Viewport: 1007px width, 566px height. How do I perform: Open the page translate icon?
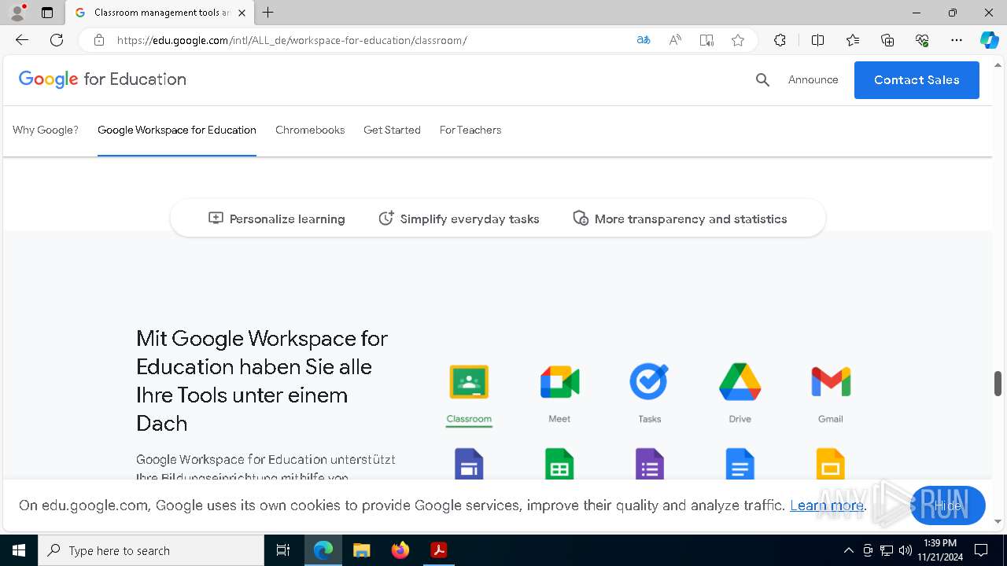click(644, 40)
